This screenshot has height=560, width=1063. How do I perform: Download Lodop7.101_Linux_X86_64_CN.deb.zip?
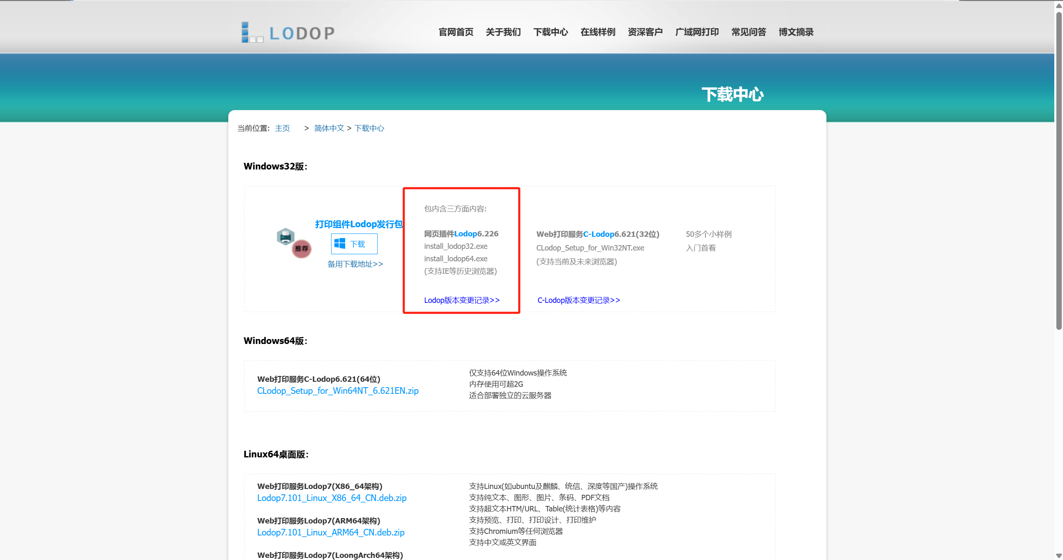point(332,498)
